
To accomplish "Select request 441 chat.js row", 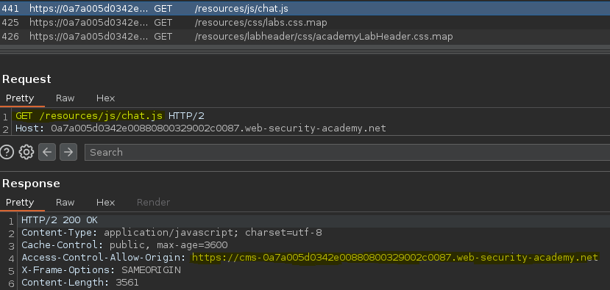I will [305, 8].
